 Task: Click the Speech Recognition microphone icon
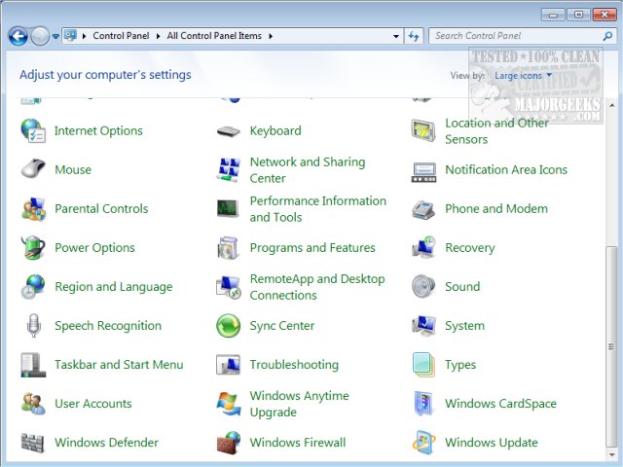point(33,325)
